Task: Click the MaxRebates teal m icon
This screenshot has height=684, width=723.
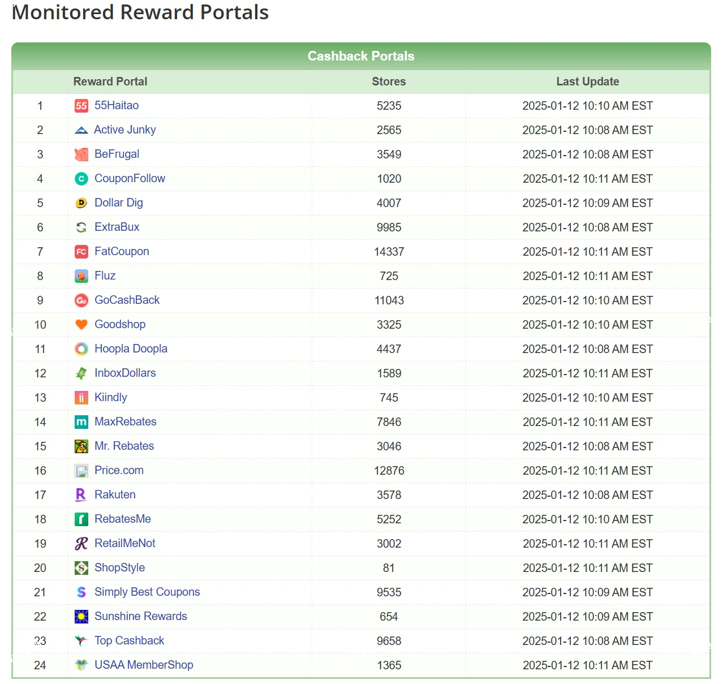Action: click(x=81, y=422)
